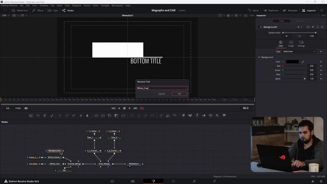Pick color with the eyedropper icon
This screenshot has width=327, height=184.
303,62
